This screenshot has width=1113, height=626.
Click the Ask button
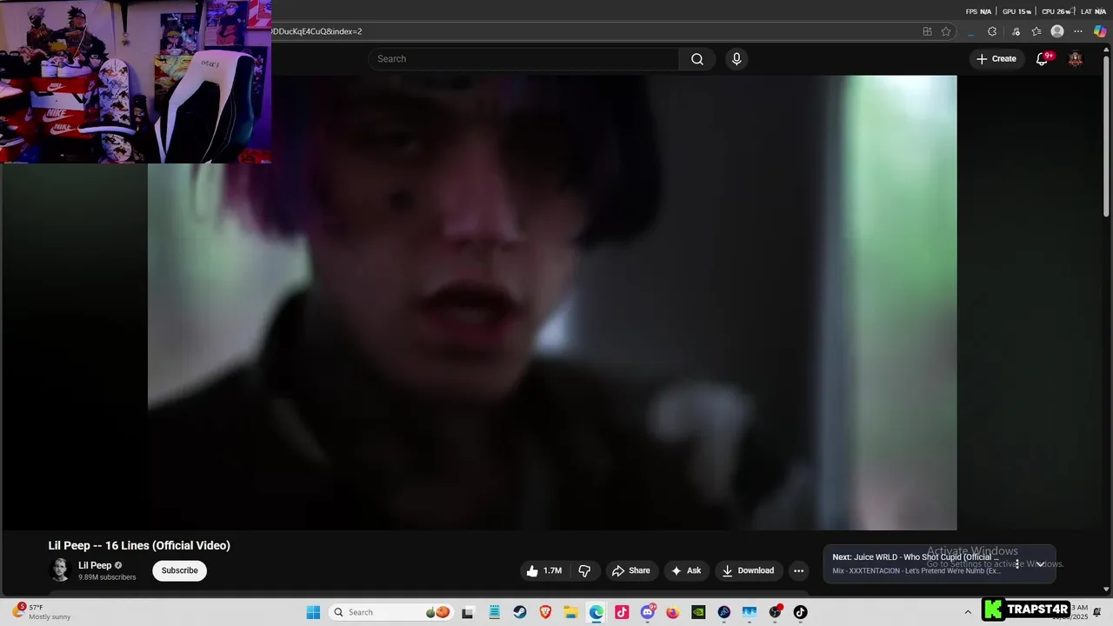685,570
